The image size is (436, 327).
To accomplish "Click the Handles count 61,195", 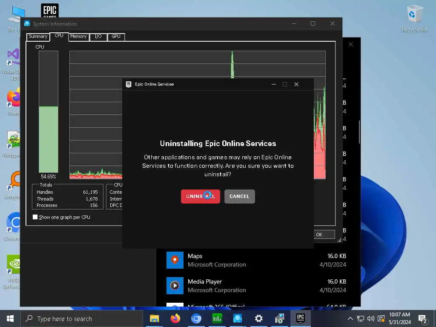I will pyautogui.click(x=90, y=192).
